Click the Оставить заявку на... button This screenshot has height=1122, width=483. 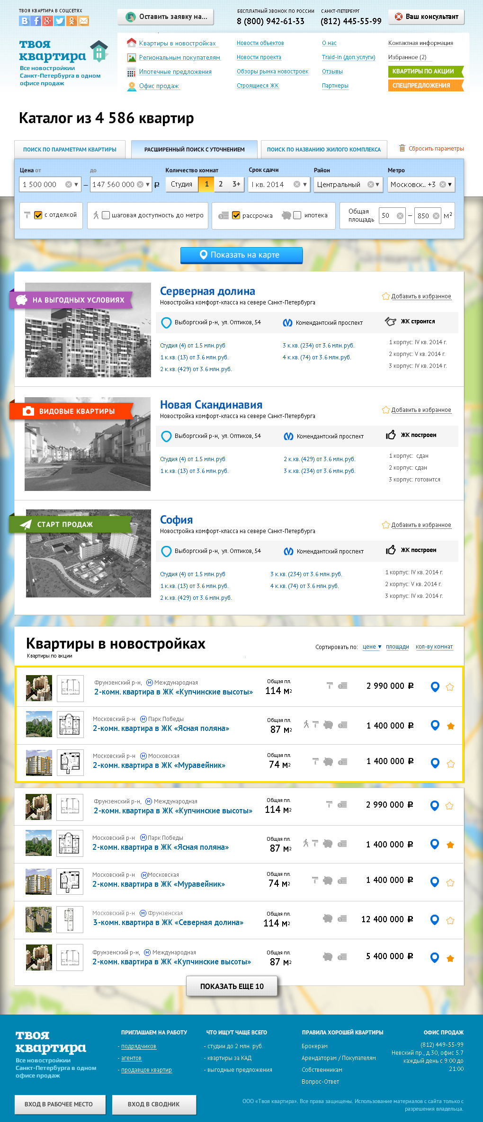pyautogui.click(x=166, y=17)
